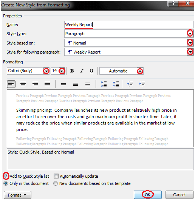
Task: Open the font size 14 dropdown
Action: coord(62,71)
